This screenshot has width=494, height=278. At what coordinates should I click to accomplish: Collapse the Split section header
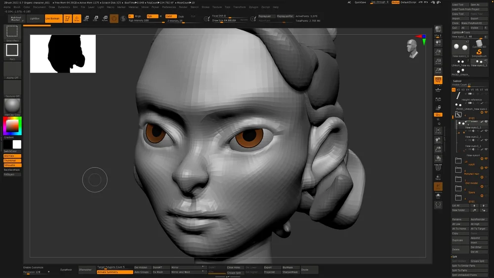pos(454,257)
